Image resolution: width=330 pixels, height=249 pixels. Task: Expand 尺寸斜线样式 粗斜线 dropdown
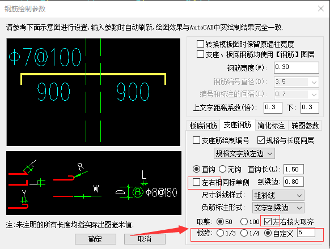[x=278, y=196]
